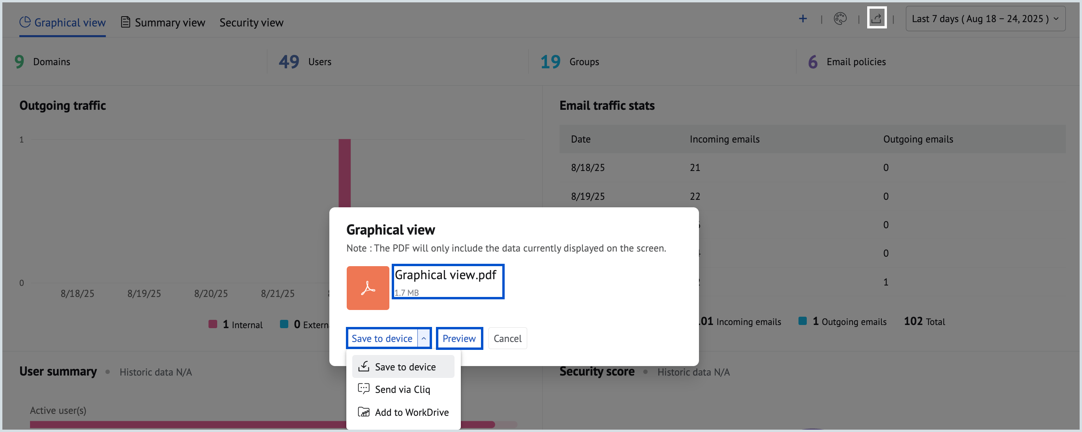Choose Send via Cliq from the menu
This screenshot has height=432, width=1082.
tap(402, 389)
